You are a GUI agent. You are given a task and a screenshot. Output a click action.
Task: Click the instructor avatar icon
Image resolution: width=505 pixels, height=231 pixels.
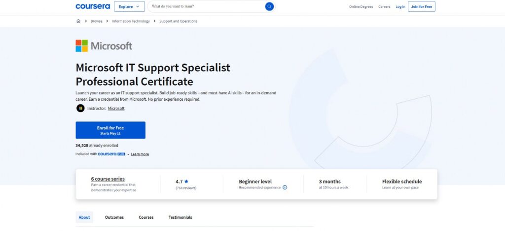coord(80,108)
